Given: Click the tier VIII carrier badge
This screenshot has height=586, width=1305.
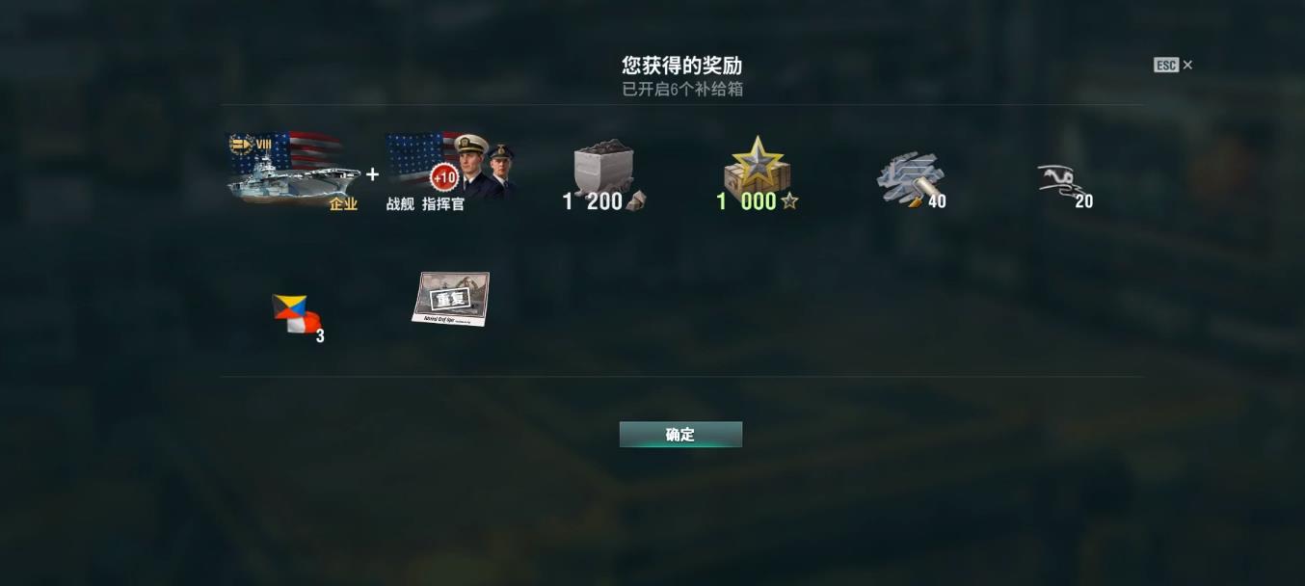Looking at the screenshot, I should 251,146.
